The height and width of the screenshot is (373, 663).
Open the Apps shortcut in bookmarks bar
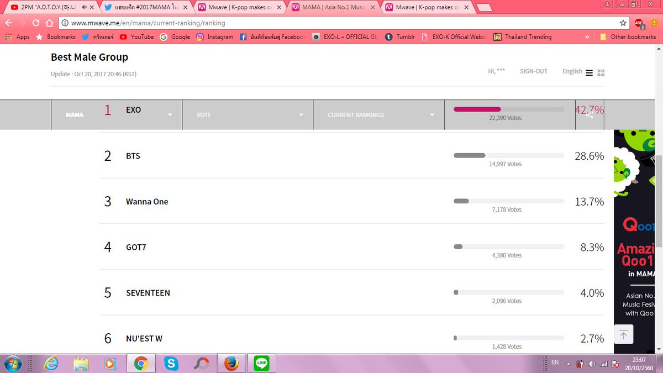pyautogui.click(x=17, y=37)
